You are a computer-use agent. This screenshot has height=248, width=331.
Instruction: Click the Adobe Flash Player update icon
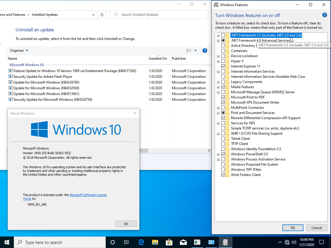pos(10,77)
